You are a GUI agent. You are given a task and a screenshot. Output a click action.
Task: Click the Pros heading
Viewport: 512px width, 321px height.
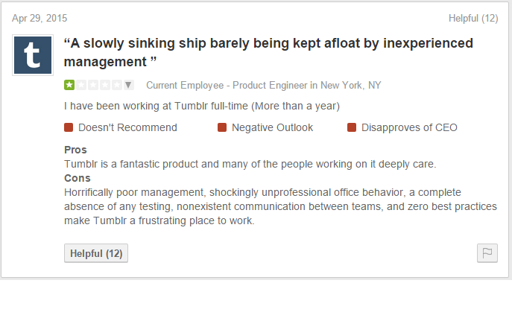click(x=75, y=150)
